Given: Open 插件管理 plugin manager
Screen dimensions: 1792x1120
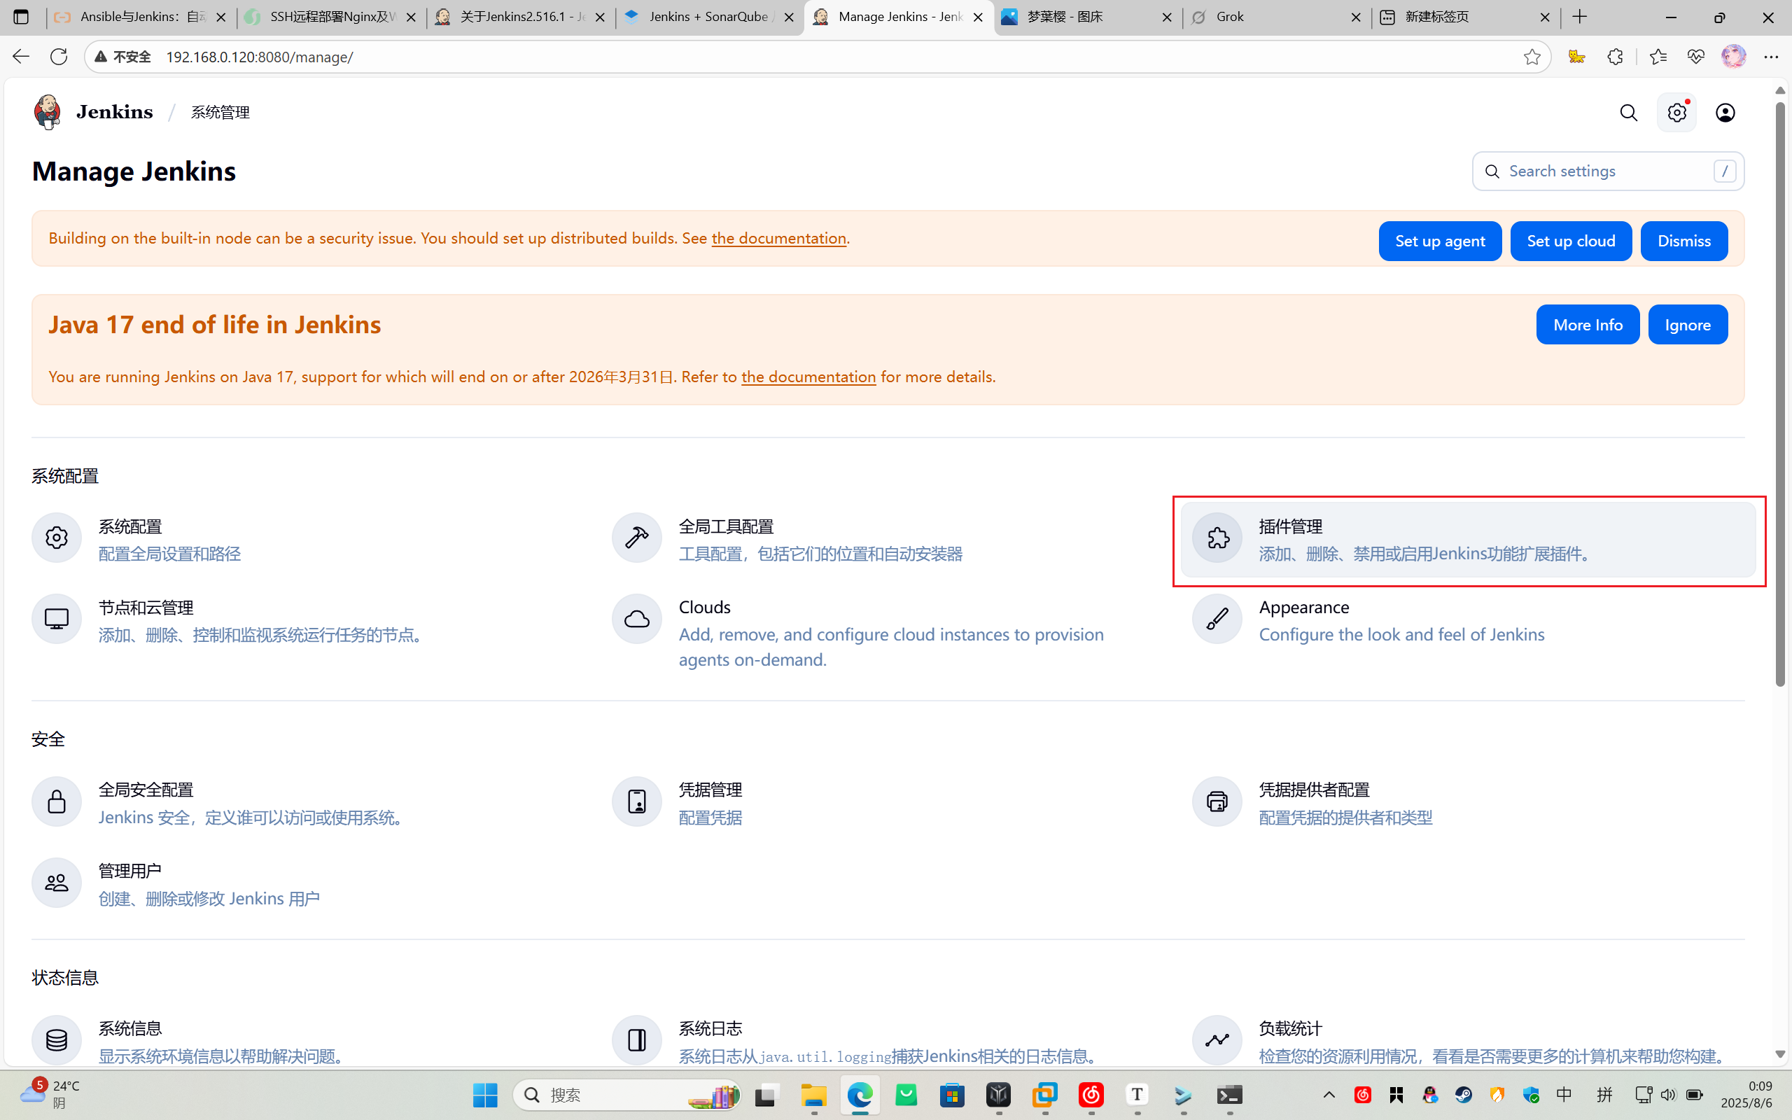Looking at the screenshot, I should point(1468,540).
